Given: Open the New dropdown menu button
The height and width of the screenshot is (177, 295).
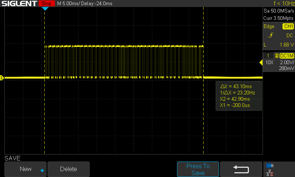Looking at the screenshot, I should point(25,169).
